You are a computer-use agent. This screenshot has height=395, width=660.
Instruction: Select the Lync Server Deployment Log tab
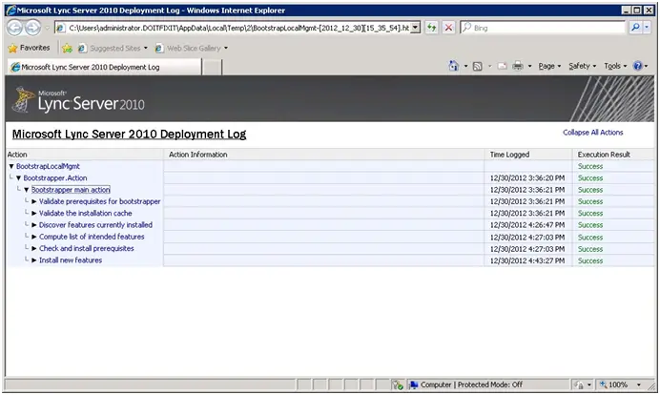pos(104,67)
